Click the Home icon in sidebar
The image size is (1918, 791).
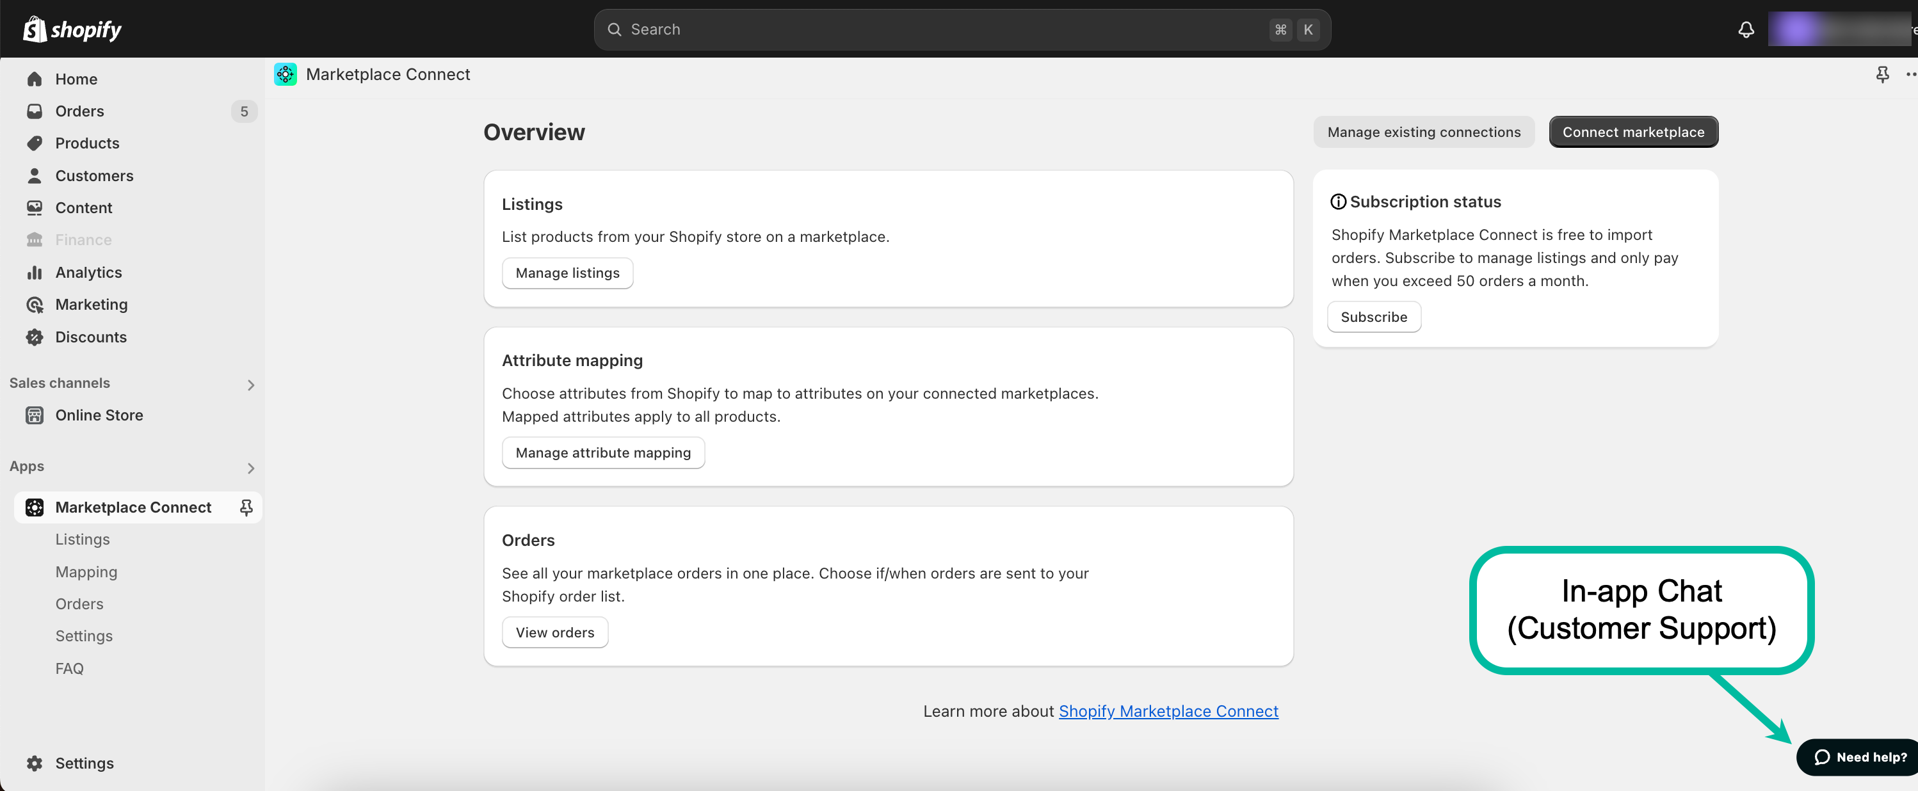point(35,79)
